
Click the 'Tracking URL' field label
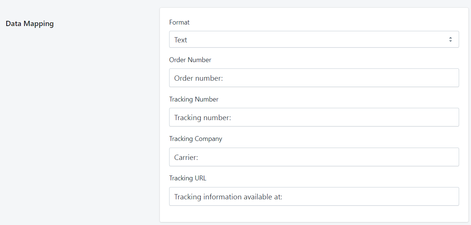(x=187, y=178)
